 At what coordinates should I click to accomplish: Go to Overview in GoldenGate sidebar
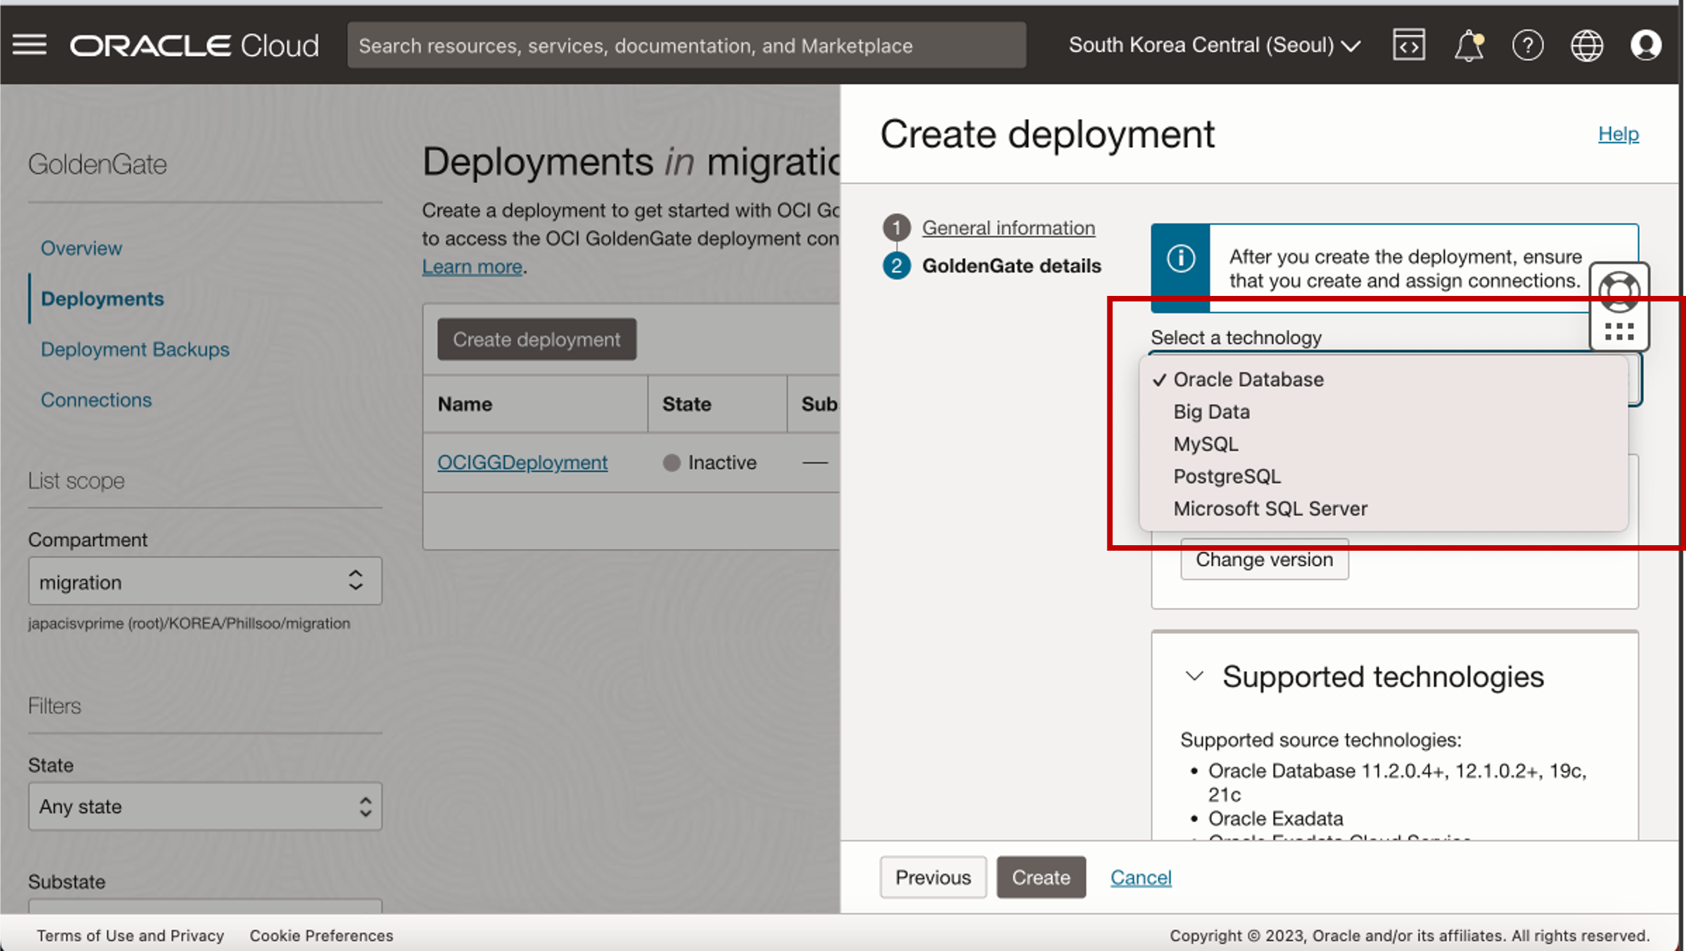click(x=81, y=248)
